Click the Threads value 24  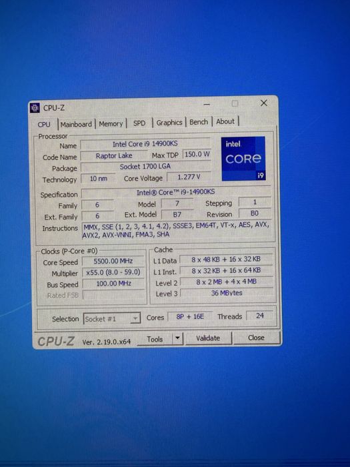click(x=259, y=316)
